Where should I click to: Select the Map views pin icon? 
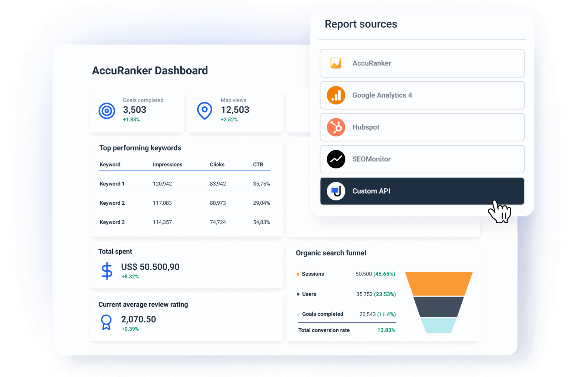coord(204,110)
